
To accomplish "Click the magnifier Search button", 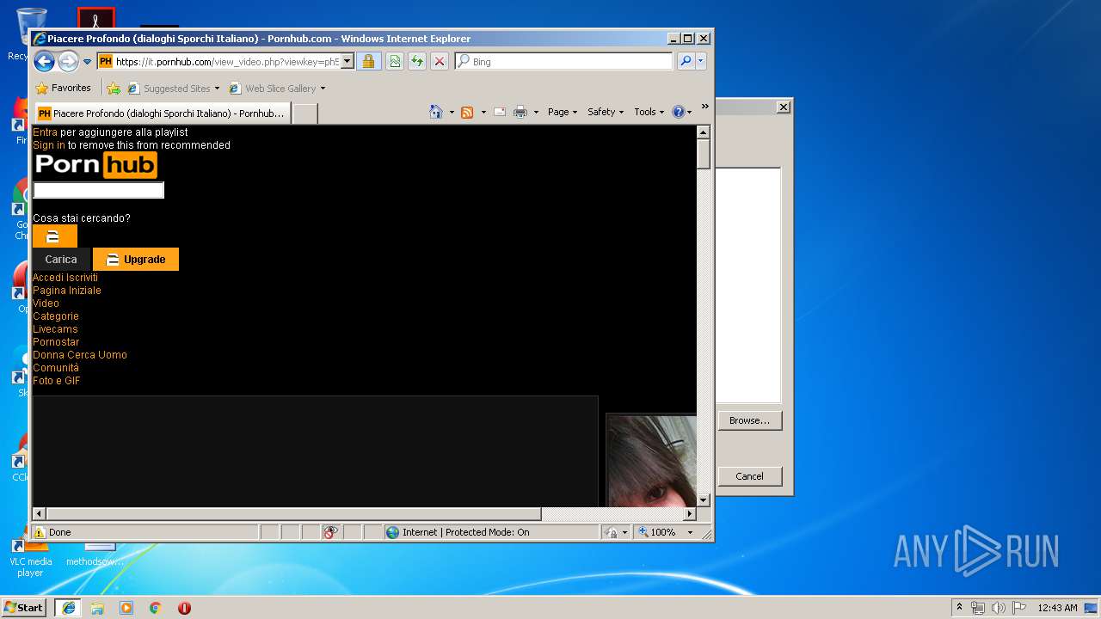I will click(686, 61).
